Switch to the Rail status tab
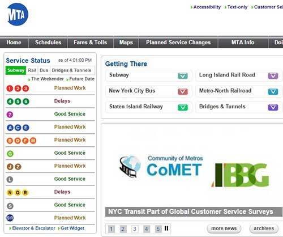 pos(32,70)
